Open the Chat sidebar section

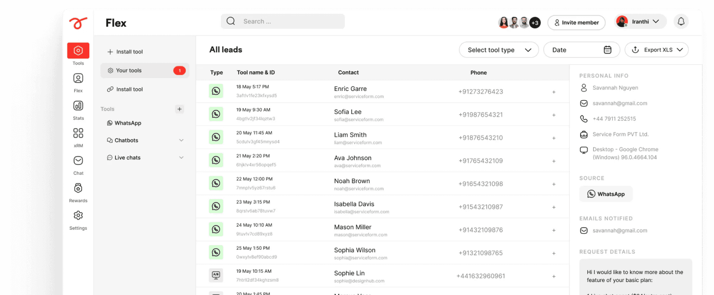click(78, 165)
